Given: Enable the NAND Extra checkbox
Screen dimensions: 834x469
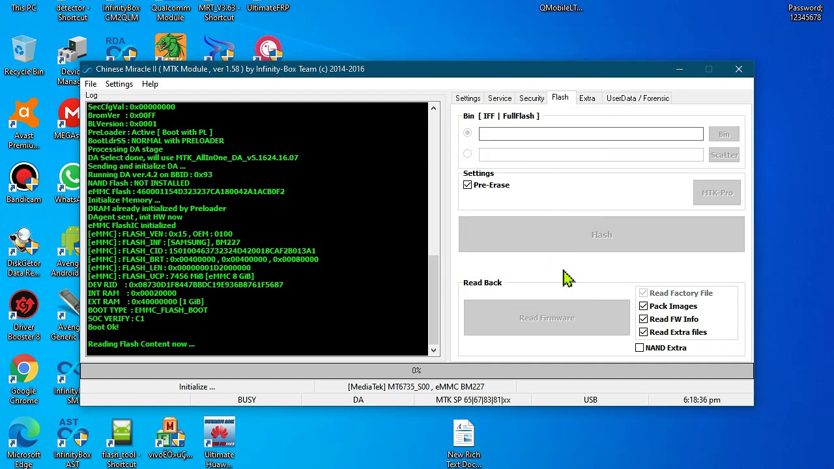Looking at the screenshot, I should point(639,348).
